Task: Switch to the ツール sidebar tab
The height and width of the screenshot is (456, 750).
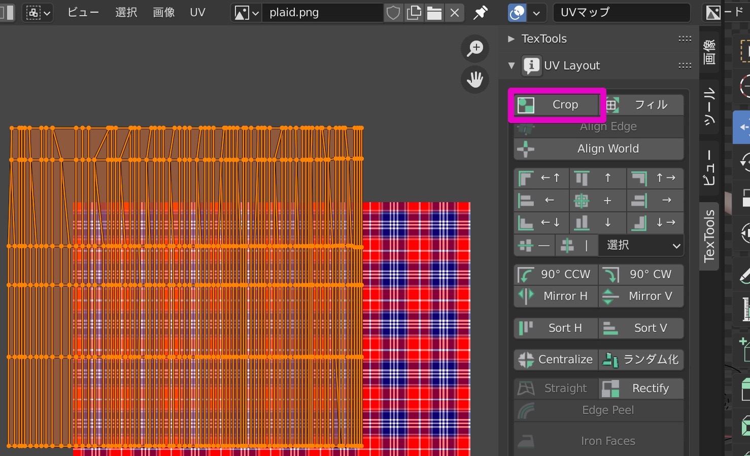Action: (709, 106)
